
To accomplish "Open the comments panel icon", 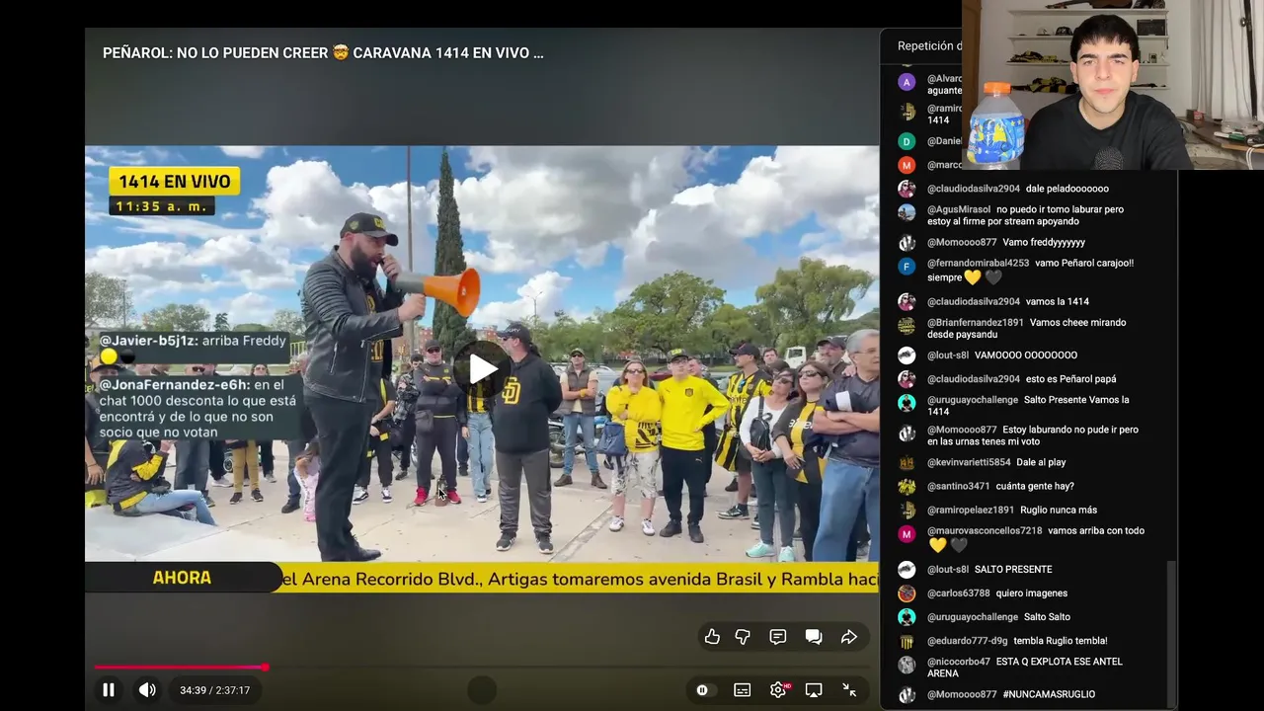I will coord(778,637).
